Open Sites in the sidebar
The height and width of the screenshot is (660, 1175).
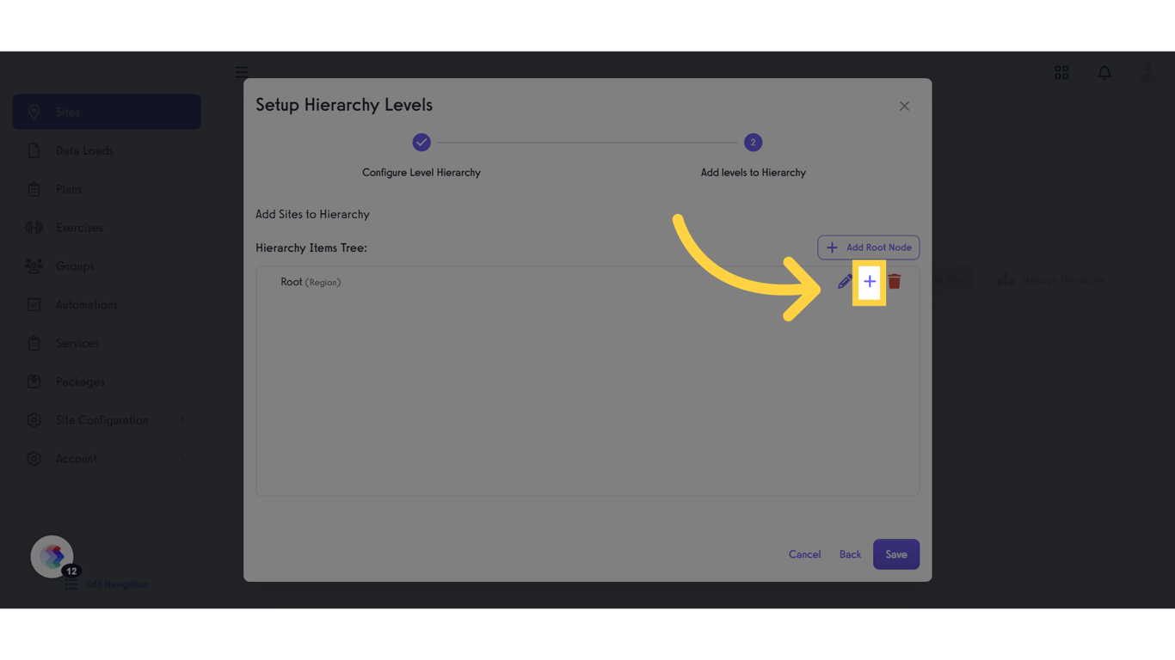point(107,112)
